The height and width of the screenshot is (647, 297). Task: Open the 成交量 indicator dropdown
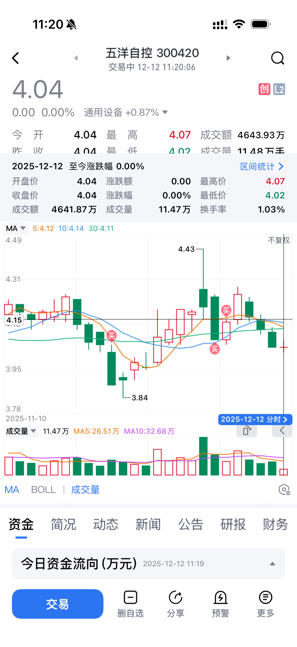tap(21, 431)
